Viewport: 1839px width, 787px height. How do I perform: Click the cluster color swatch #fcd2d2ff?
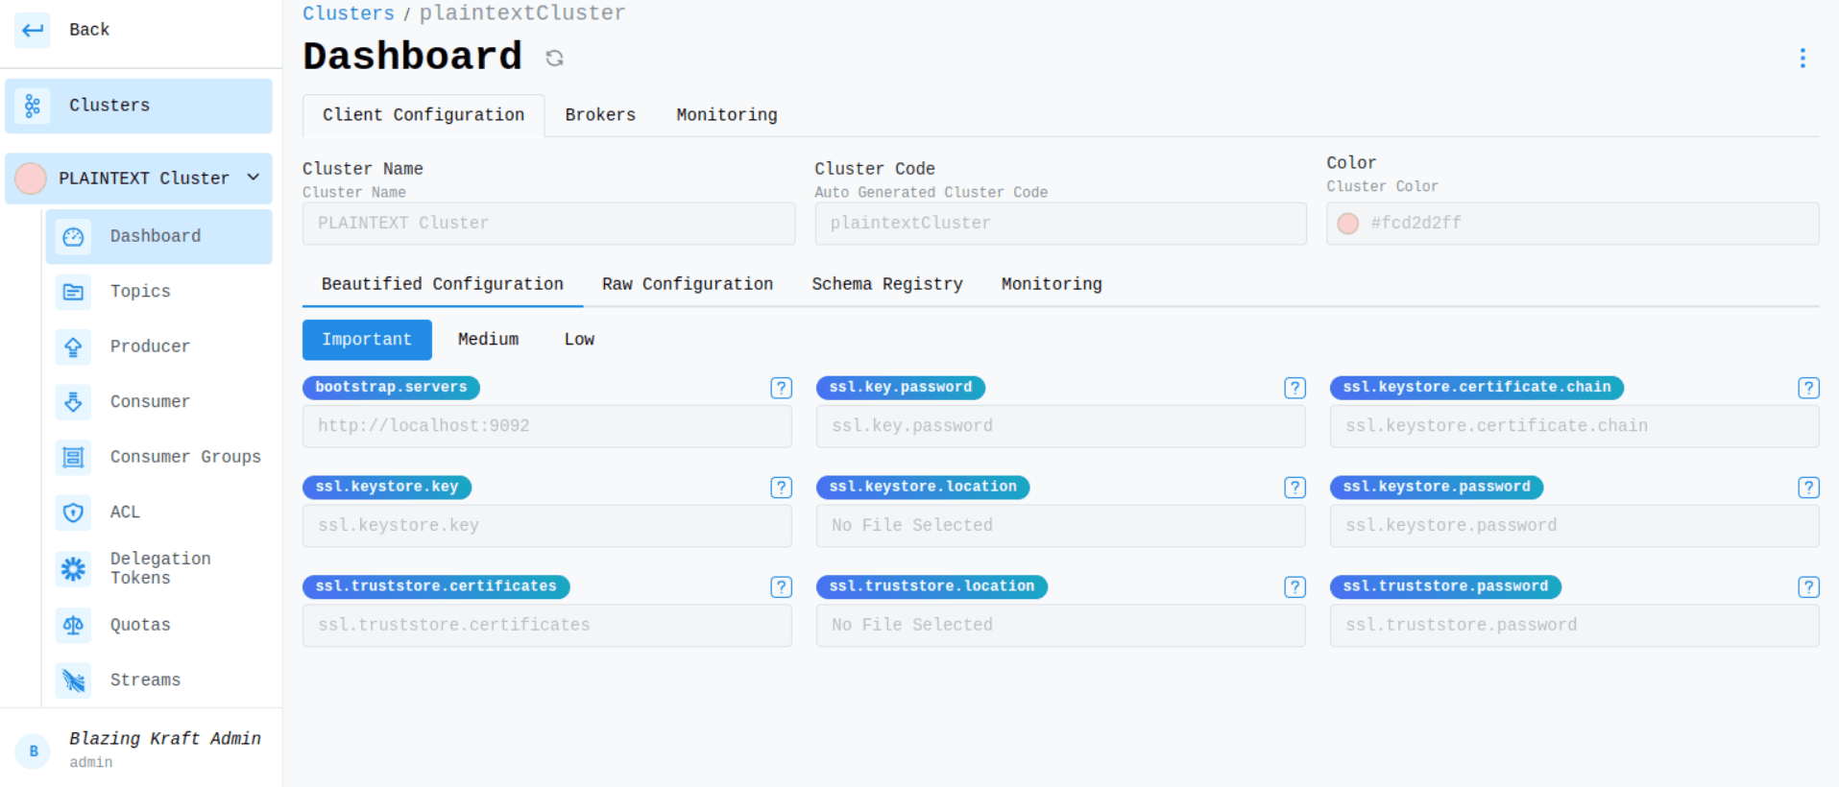(1348, 224)
